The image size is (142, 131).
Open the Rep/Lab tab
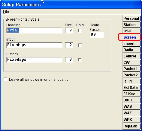click(x=132, y=126)
